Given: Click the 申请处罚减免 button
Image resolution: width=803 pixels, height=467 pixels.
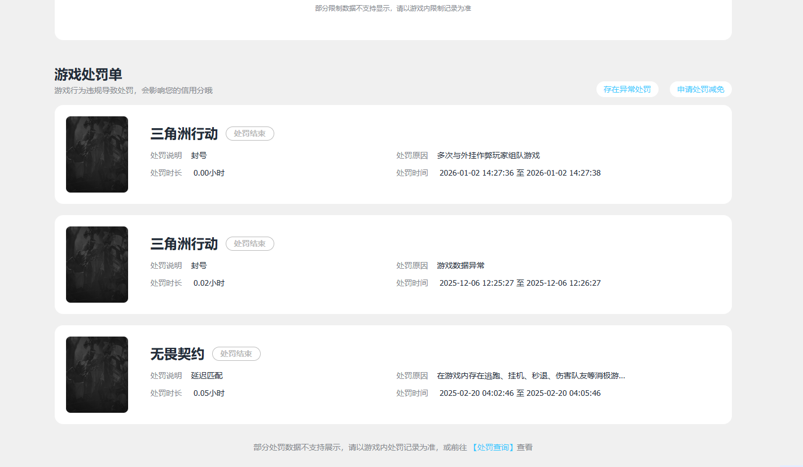Looking at the screenshot, I should point(700,89).
